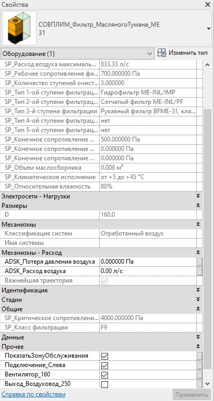Edit the ADSK_Расход воздуха value field
Image resolution: width=214 pixels, height=401 pixels.
(148, 271)
